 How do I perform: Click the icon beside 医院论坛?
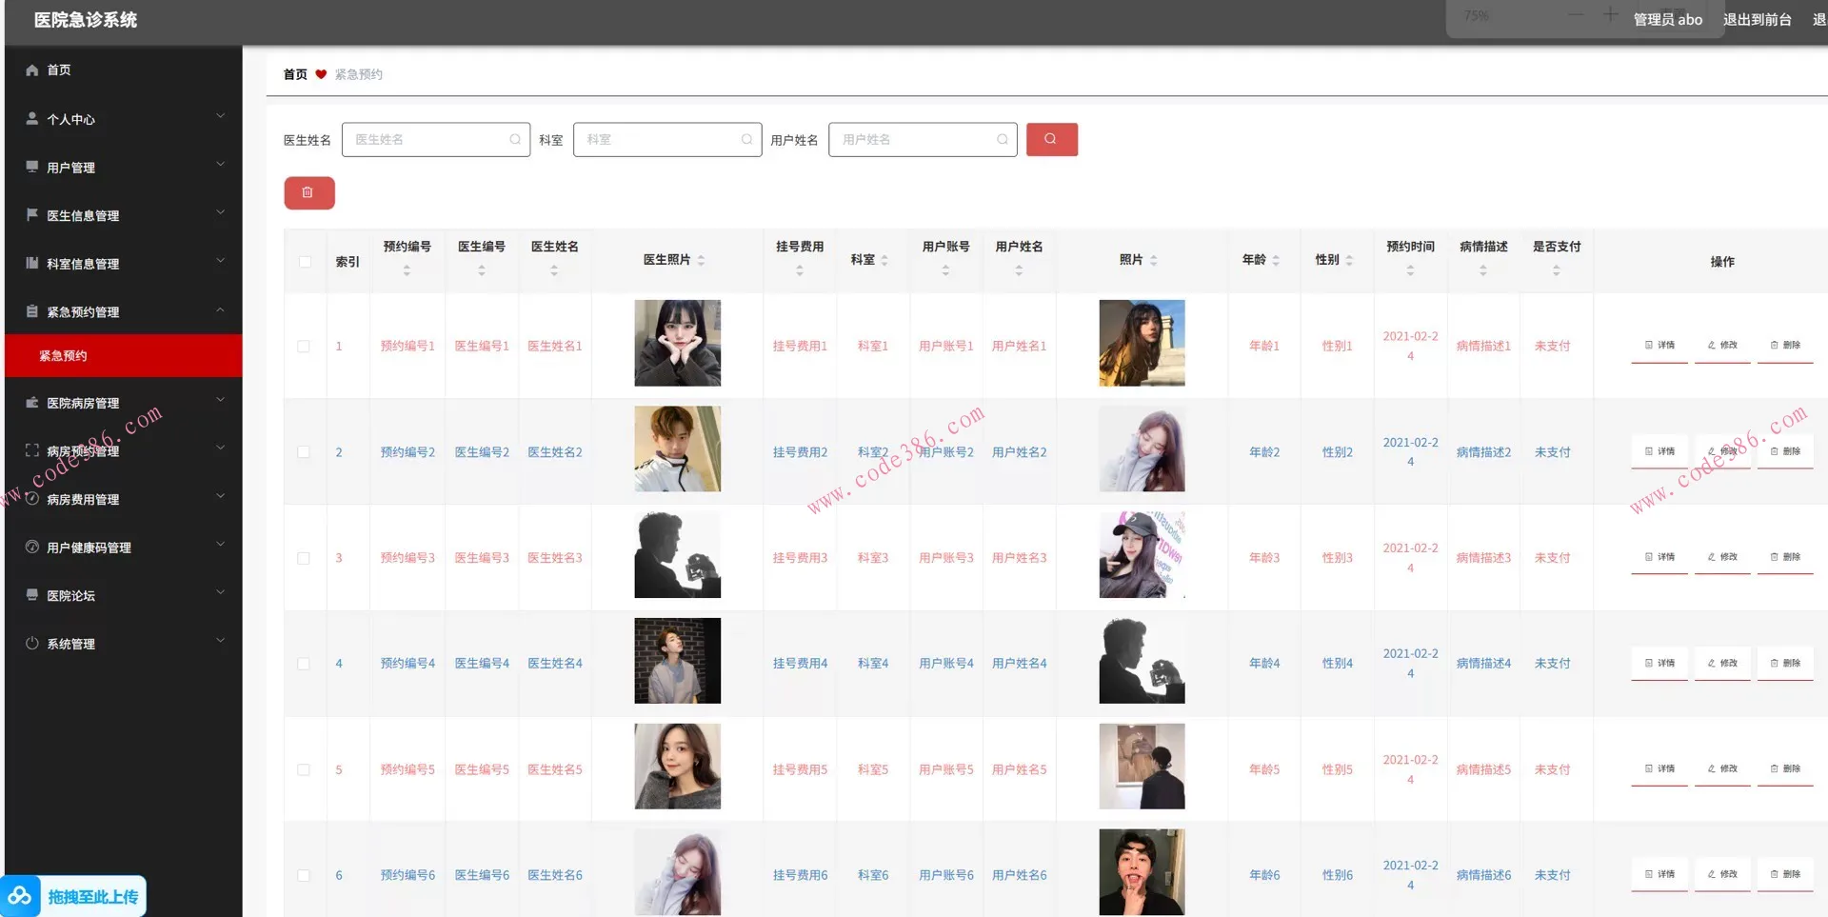tap(32, 595)
